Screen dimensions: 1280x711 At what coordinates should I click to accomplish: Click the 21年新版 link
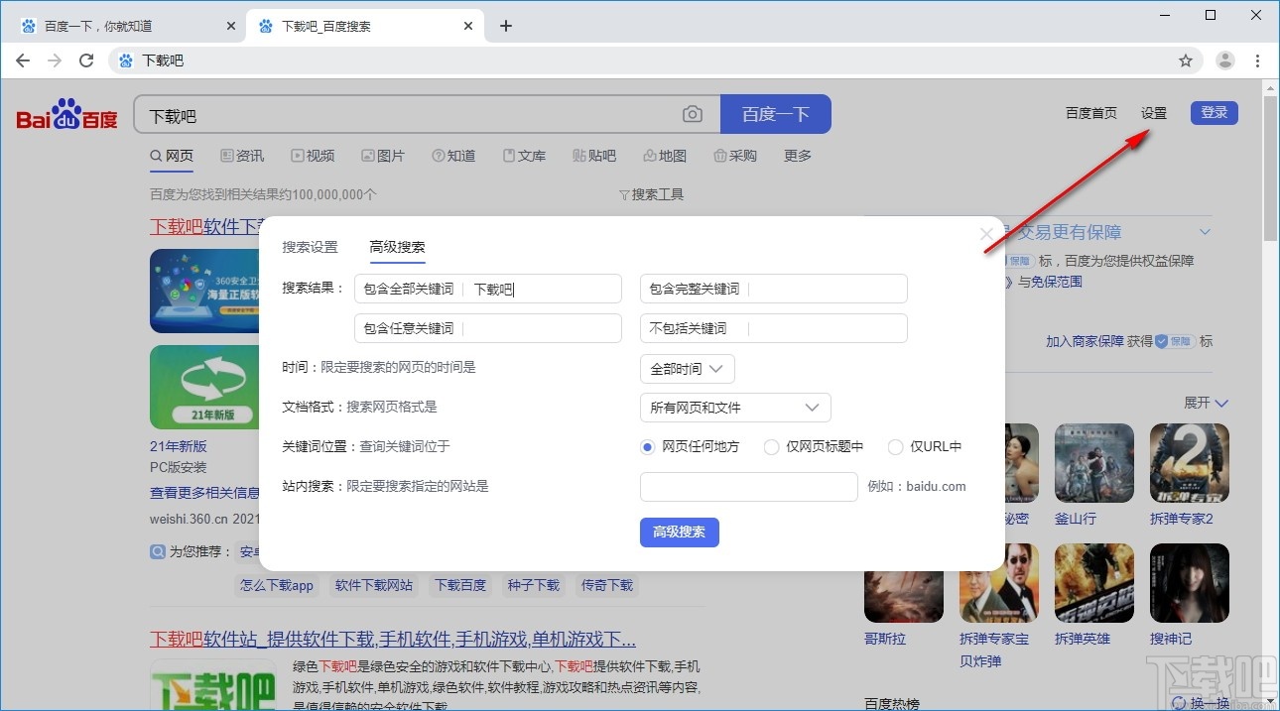(179, 446)
